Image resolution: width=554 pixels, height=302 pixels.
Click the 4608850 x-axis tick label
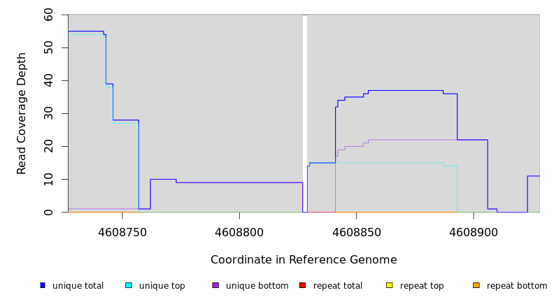pos(357,231)
